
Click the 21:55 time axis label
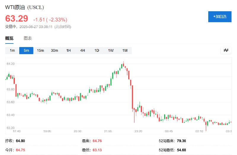coord(108,131)
